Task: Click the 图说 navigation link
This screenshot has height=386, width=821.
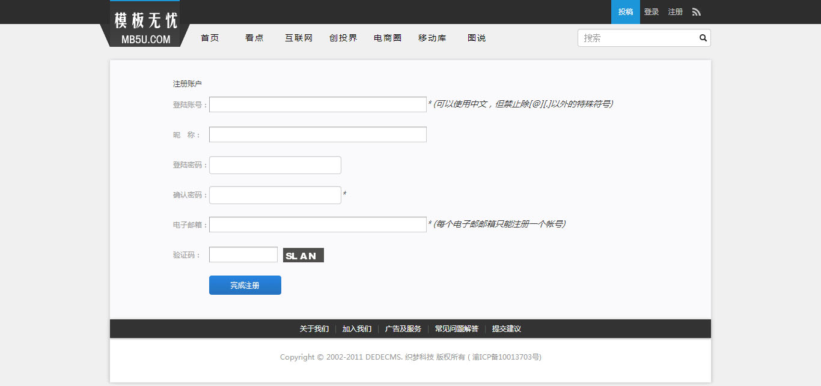Action: [x=477, y=38]
